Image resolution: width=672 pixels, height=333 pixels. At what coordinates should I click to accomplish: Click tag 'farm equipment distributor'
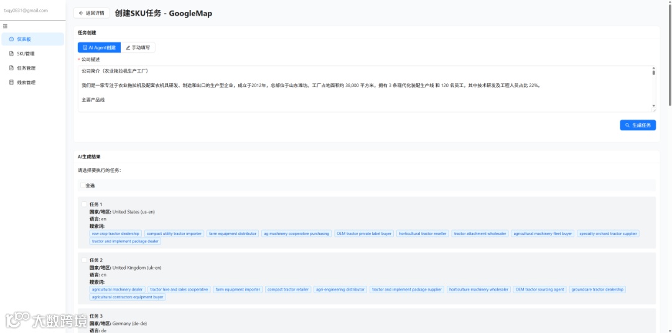point(232,234)
